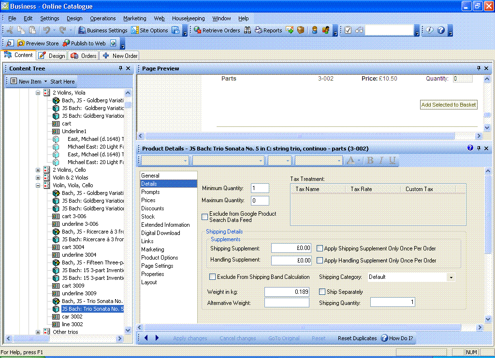495x358 pixels.
Task: Open the Housekeeping menu
Action: tap(188, 18)
